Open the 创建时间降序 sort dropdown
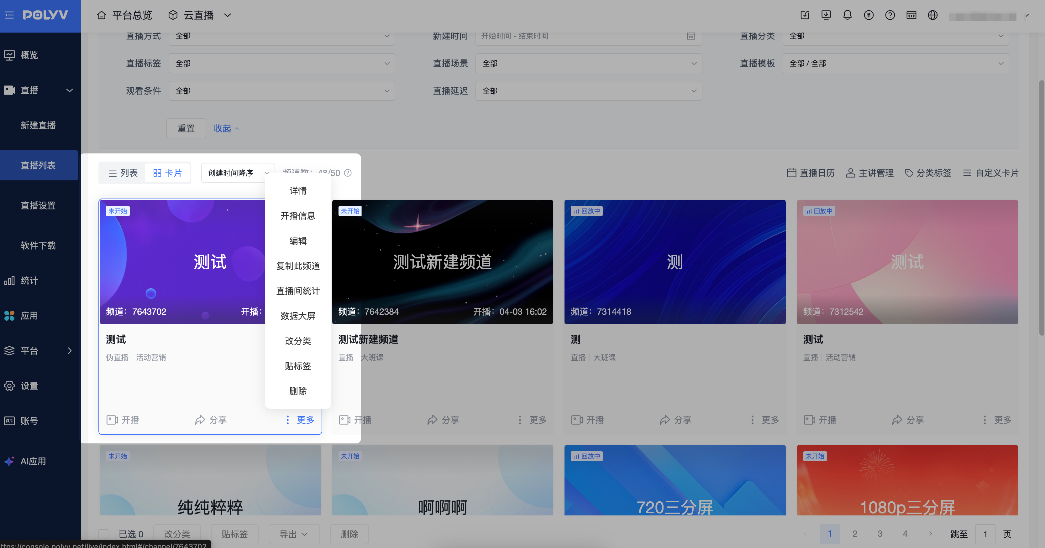 coord(238,173)
